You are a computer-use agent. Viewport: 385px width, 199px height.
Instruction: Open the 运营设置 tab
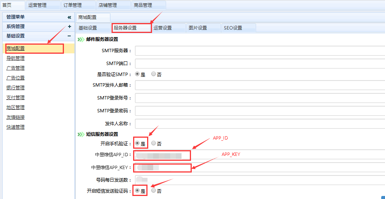pyautogui.click(x=163, y=28)
